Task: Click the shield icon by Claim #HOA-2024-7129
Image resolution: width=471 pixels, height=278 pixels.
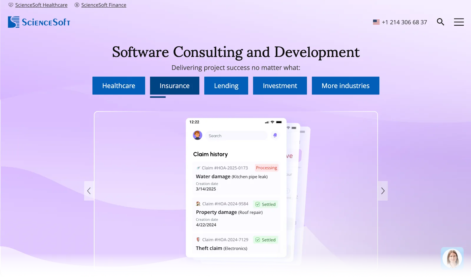Action: (x=198, y=239)
